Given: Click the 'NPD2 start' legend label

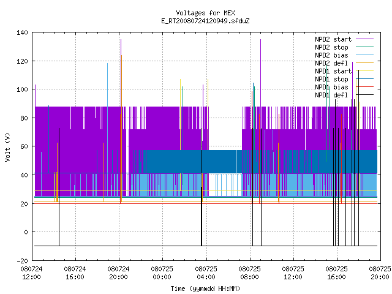Looking at the screenshot, I should coord(333,39).
